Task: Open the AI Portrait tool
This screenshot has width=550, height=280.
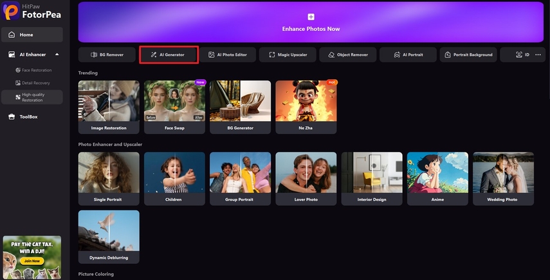Action: tap(408, 55)
